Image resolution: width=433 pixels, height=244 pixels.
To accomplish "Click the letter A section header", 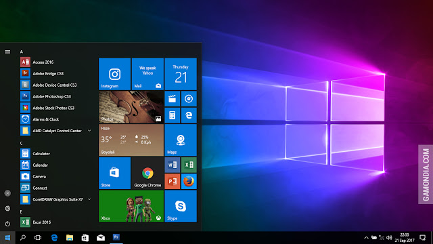I will 22,52.
